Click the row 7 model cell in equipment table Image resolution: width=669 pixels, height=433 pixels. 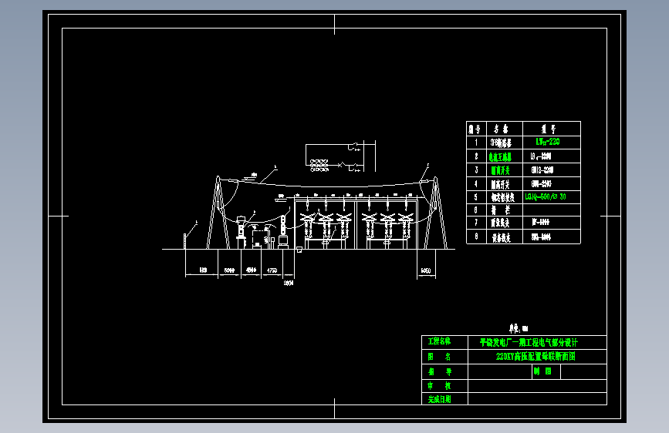552,223
